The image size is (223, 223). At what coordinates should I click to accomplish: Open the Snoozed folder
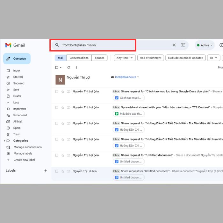click(x=19, y=83)
